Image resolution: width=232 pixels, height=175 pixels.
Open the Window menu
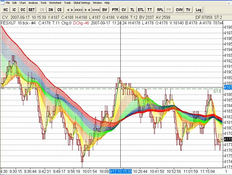point(97,3)
